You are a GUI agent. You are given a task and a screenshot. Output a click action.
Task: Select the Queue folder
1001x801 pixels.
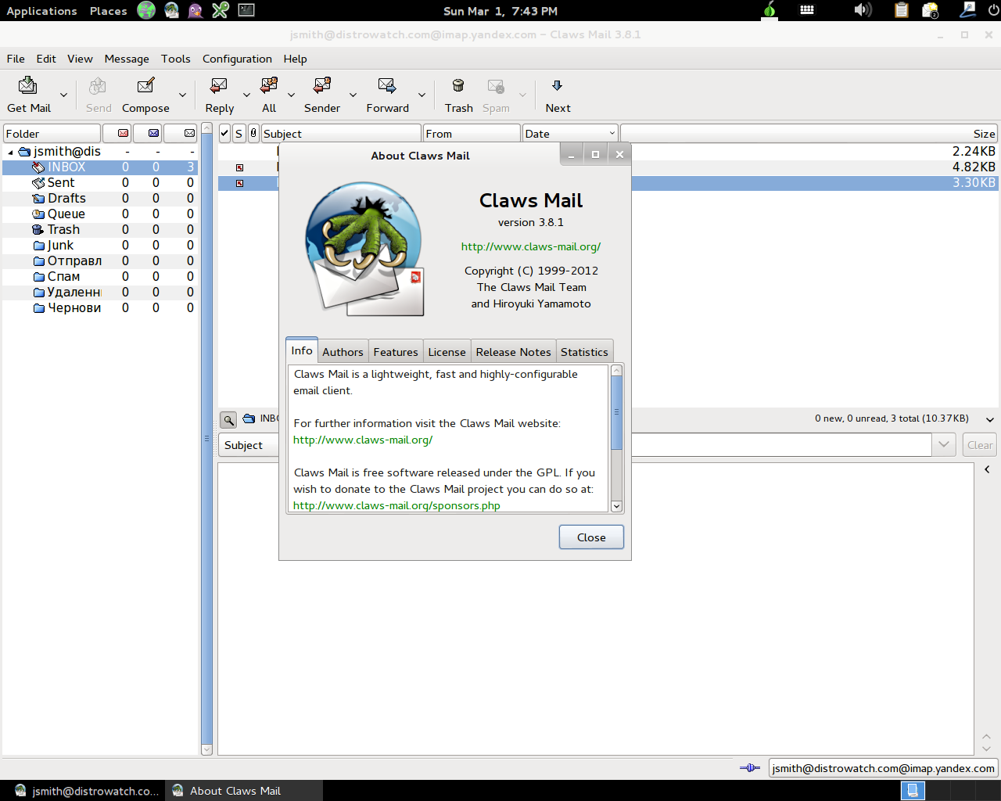100,214
